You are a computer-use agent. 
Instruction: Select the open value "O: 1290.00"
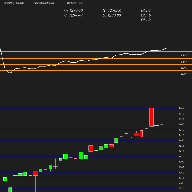pos(73,10)
